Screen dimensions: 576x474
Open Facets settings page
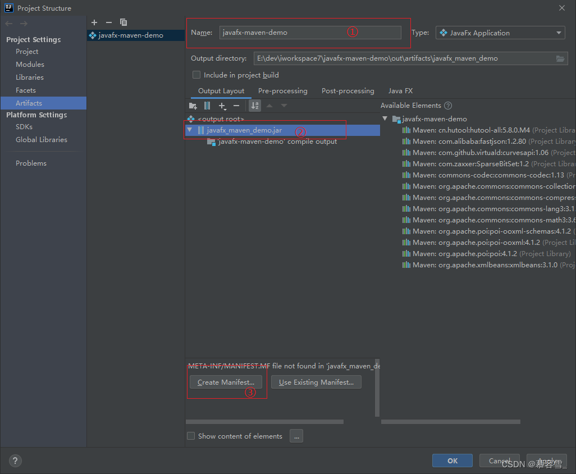(26, 90)
